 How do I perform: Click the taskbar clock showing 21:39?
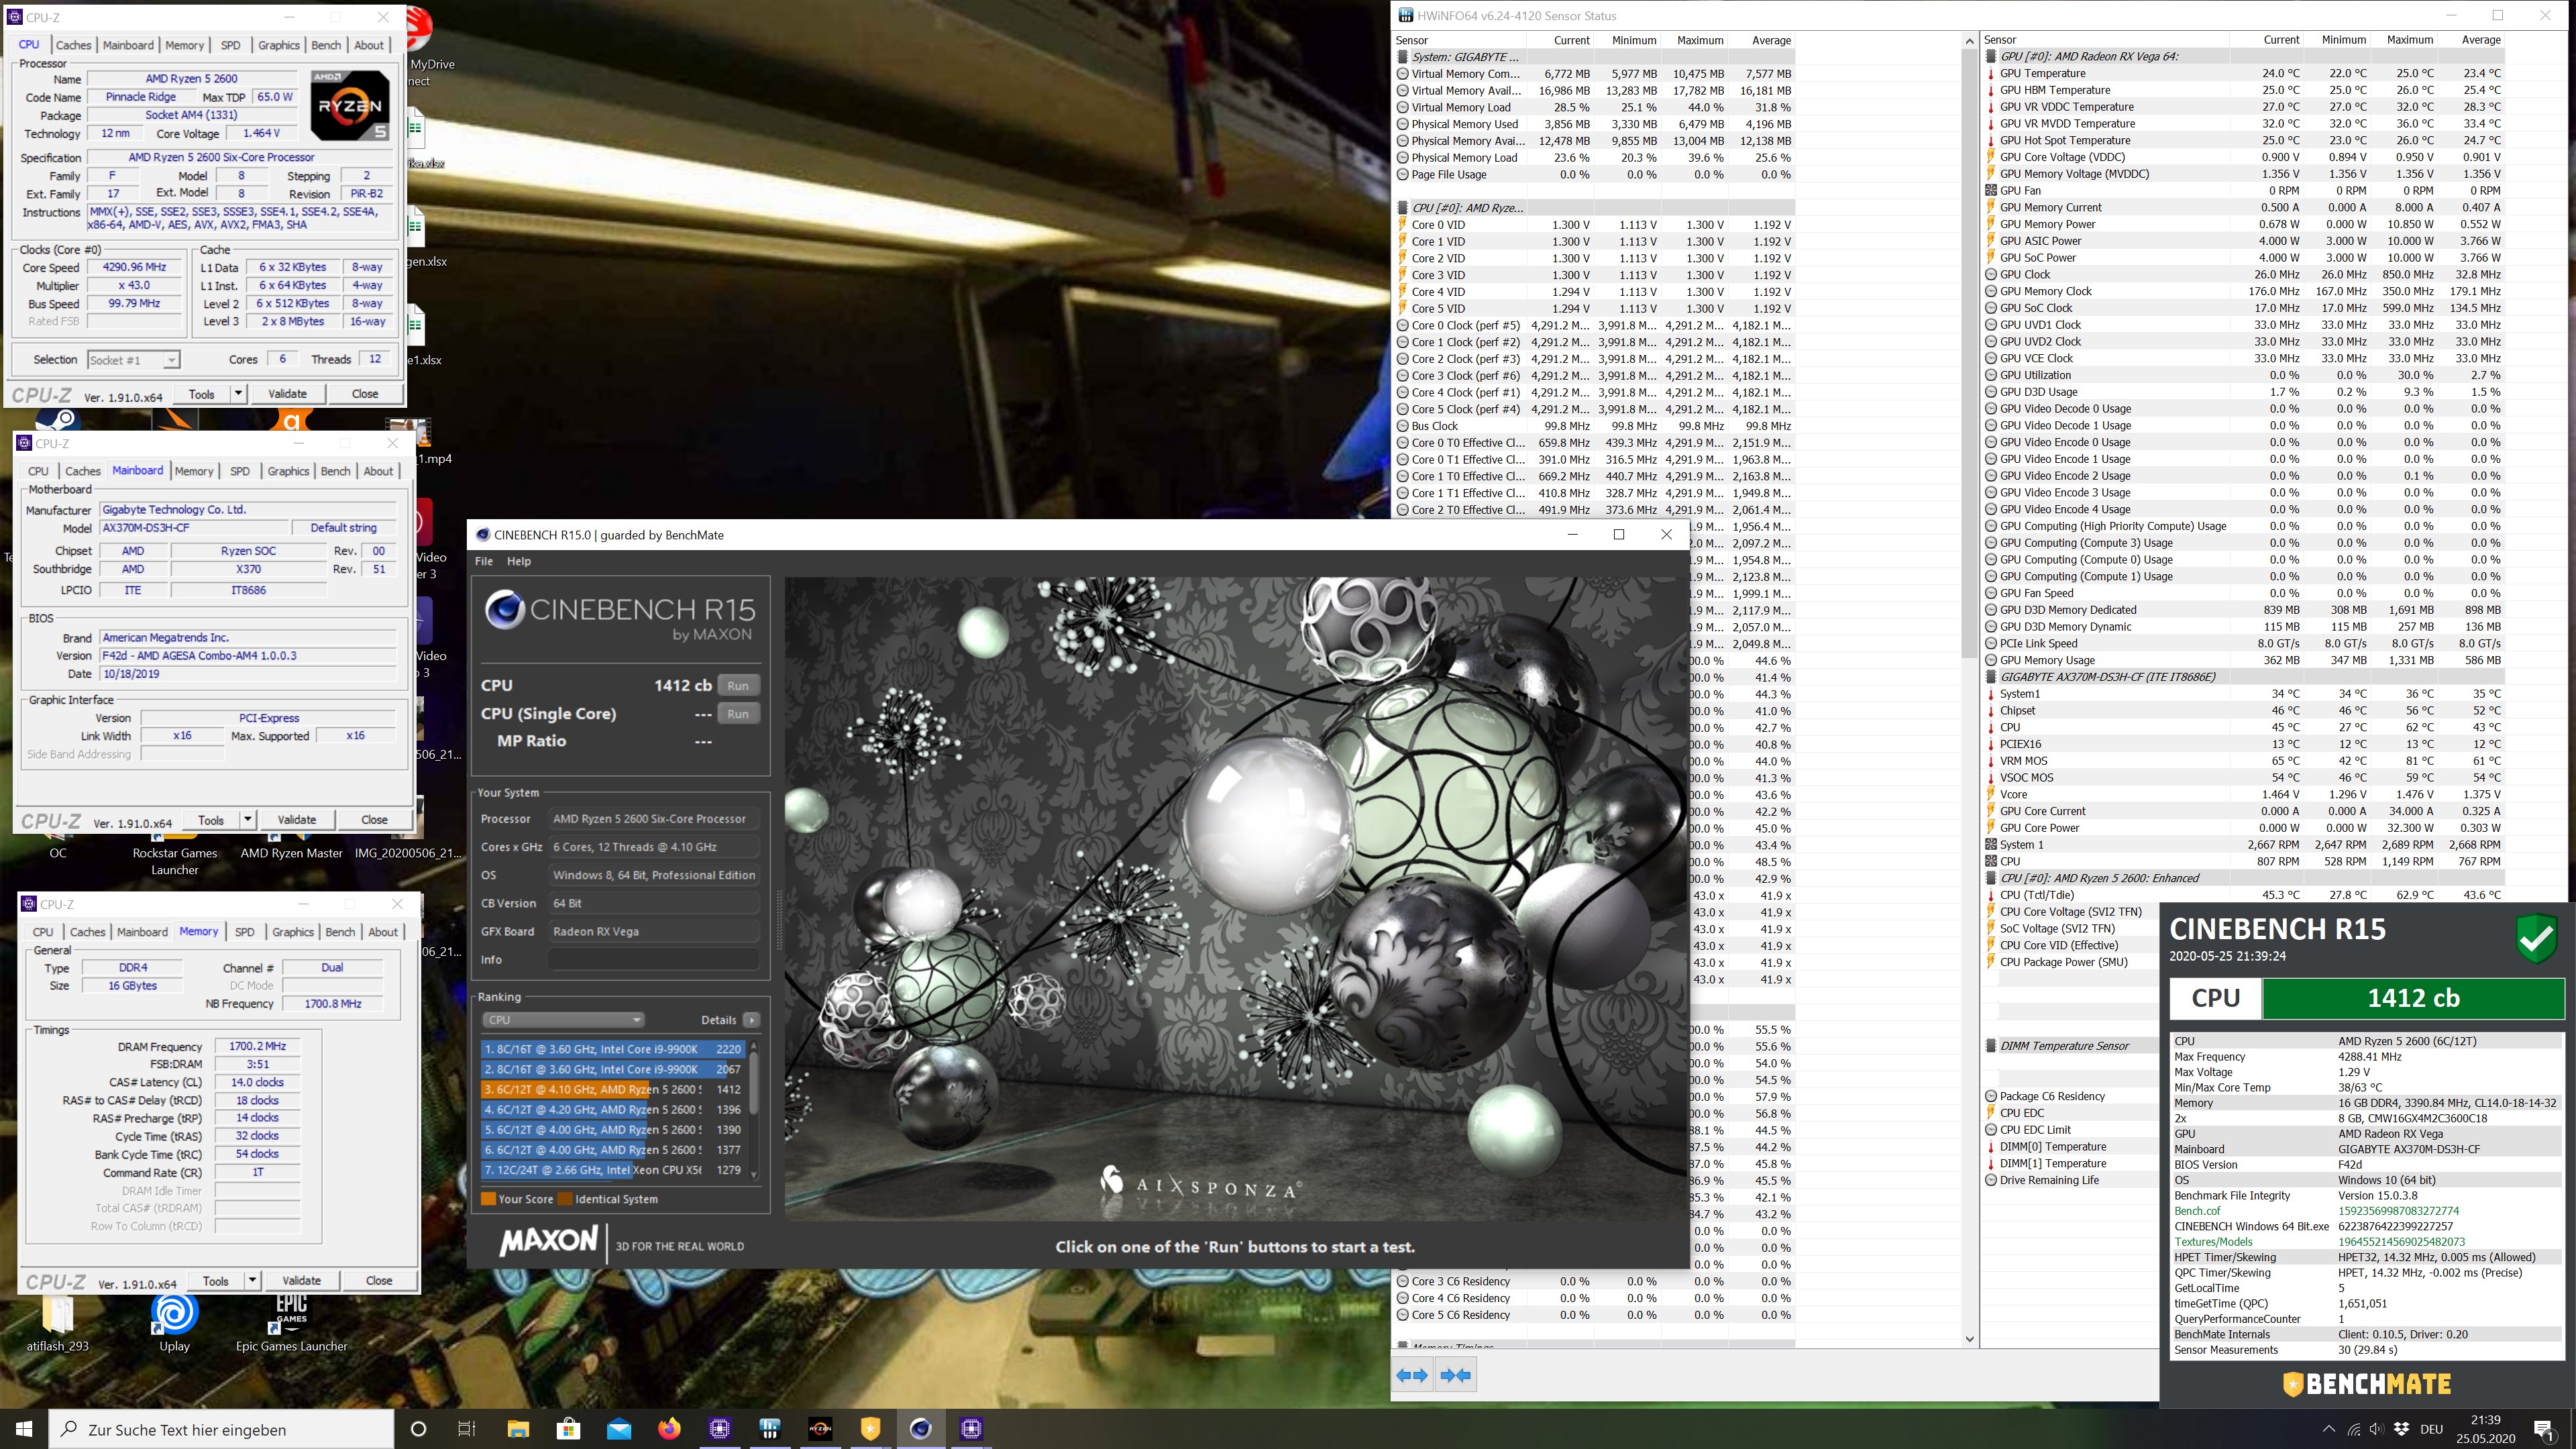click(2485, 1429)
